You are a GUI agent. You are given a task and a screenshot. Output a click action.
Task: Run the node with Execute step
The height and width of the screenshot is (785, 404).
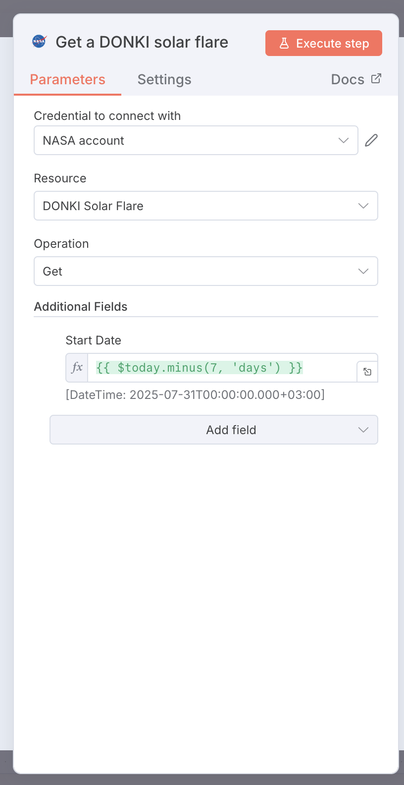click(324, 43)
